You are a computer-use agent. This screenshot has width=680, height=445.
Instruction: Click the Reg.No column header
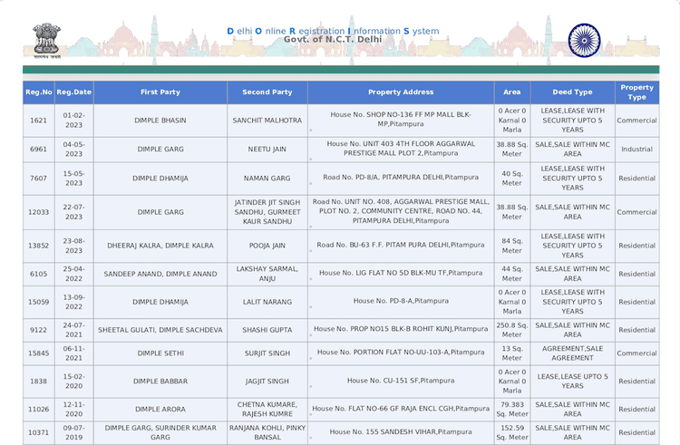point(39,92)
